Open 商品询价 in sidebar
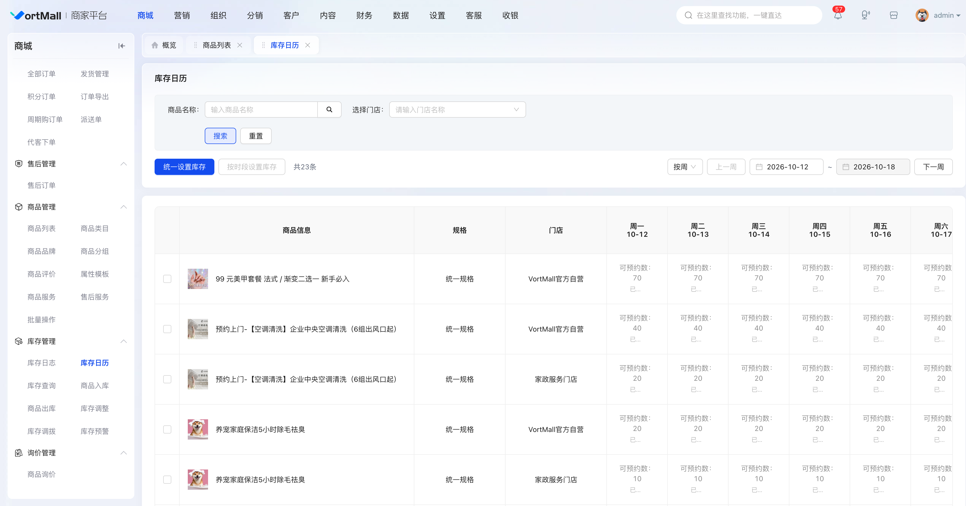The height and width of the screenshot is (506, 966). pyautogui.click(x=41, y=475)
